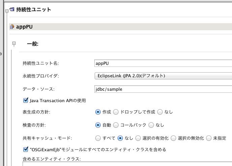Select 選択の無効化 cache mode
The width and height of the screenshot is (232, 166).
173,138
